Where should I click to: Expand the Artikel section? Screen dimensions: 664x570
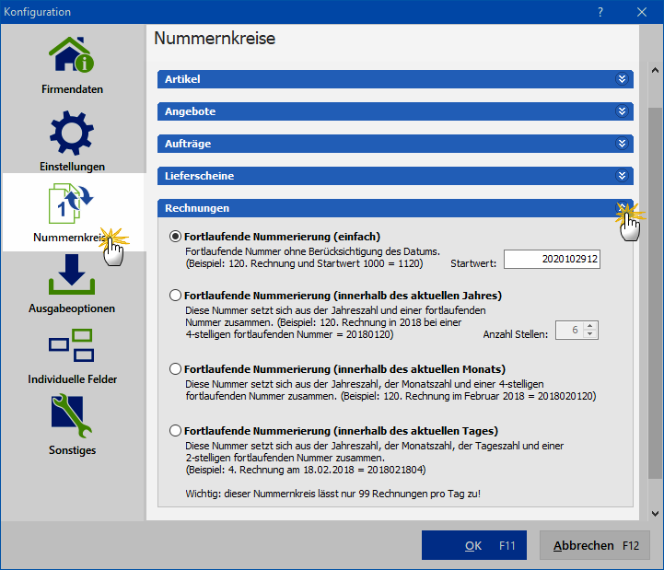[623, 79]
